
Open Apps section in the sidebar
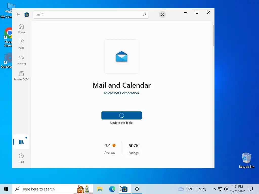tap(21, 44)
